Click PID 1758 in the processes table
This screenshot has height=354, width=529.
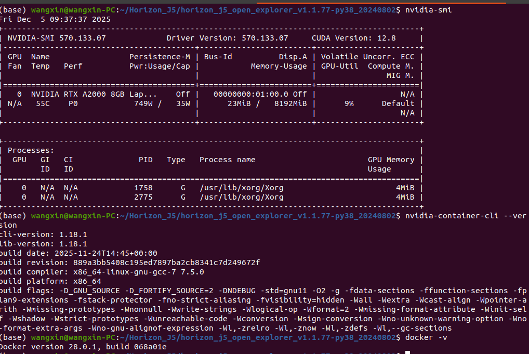tap(143, 188)
